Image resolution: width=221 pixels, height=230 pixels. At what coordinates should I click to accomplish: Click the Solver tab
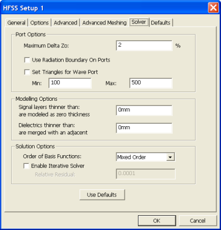coord(139,22)
